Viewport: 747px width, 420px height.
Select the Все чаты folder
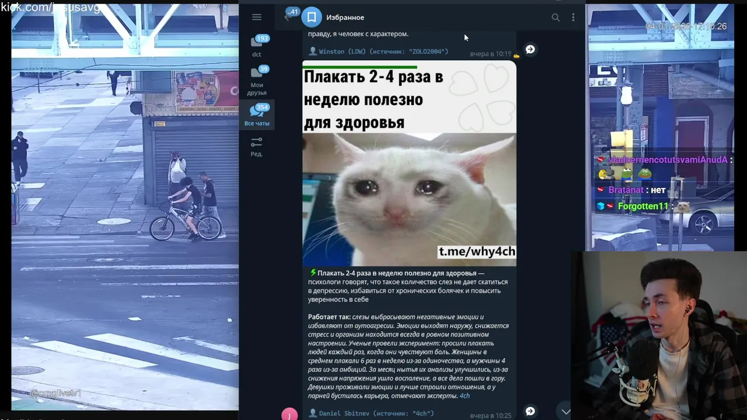pyautogui.click(x=257, y=115)
